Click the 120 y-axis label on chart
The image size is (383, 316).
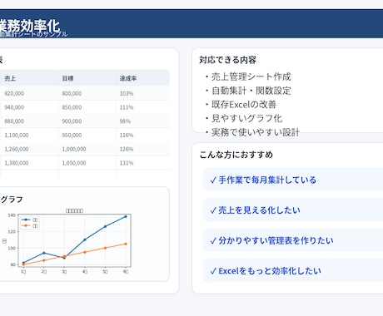click(x=12, y=232)
